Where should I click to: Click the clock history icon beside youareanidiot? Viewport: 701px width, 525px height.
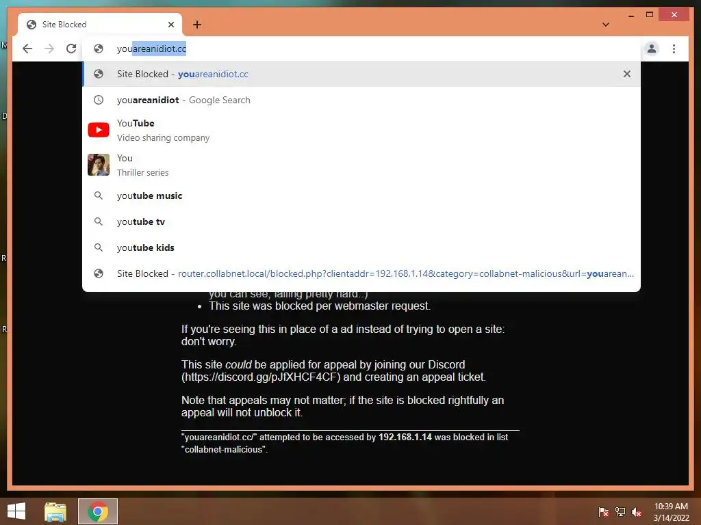point(99,100)
